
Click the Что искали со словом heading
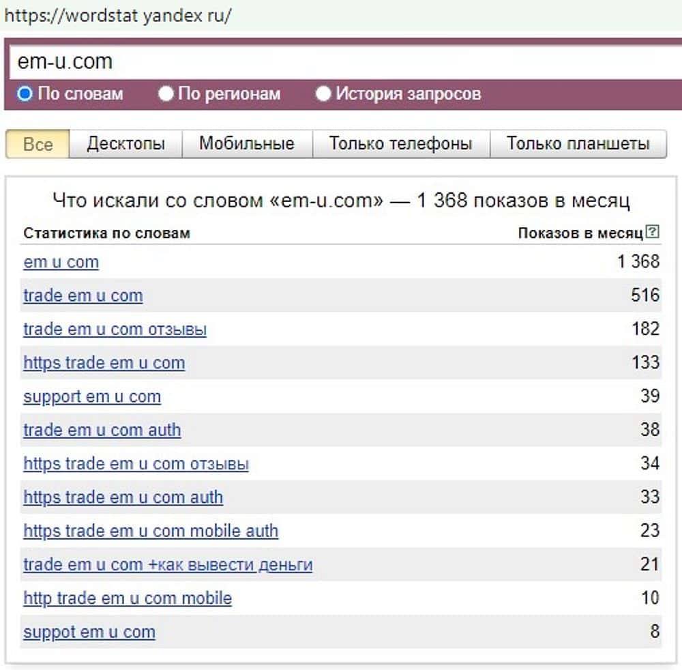click(x=341, y=201)
